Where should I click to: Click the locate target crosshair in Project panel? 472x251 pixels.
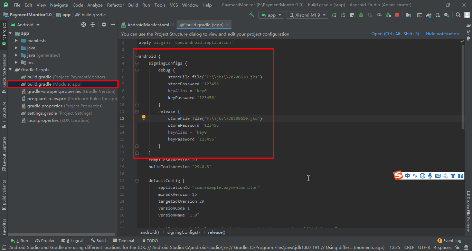point(83,25)
